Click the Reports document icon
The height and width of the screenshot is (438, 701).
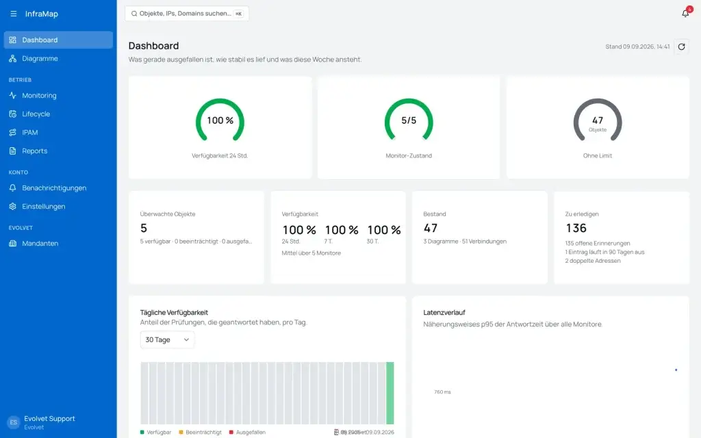click(x=12, y=151)
